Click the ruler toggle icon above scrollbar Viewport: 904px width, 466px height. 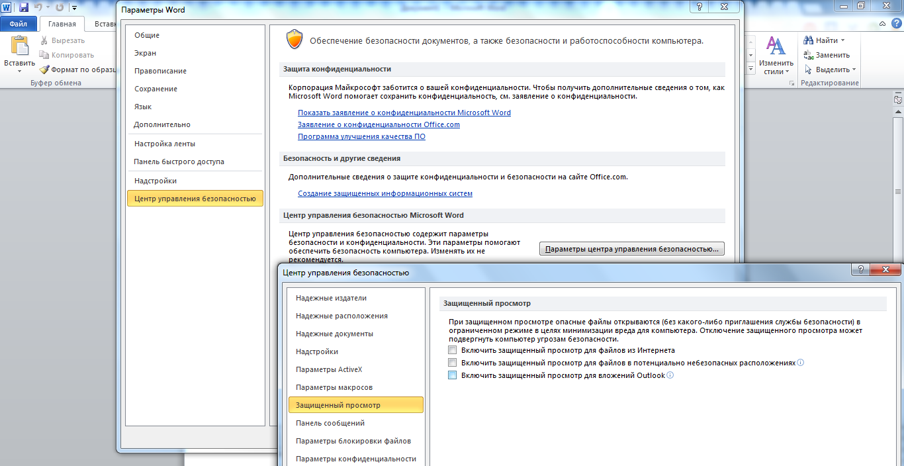(x=897, y=100)
